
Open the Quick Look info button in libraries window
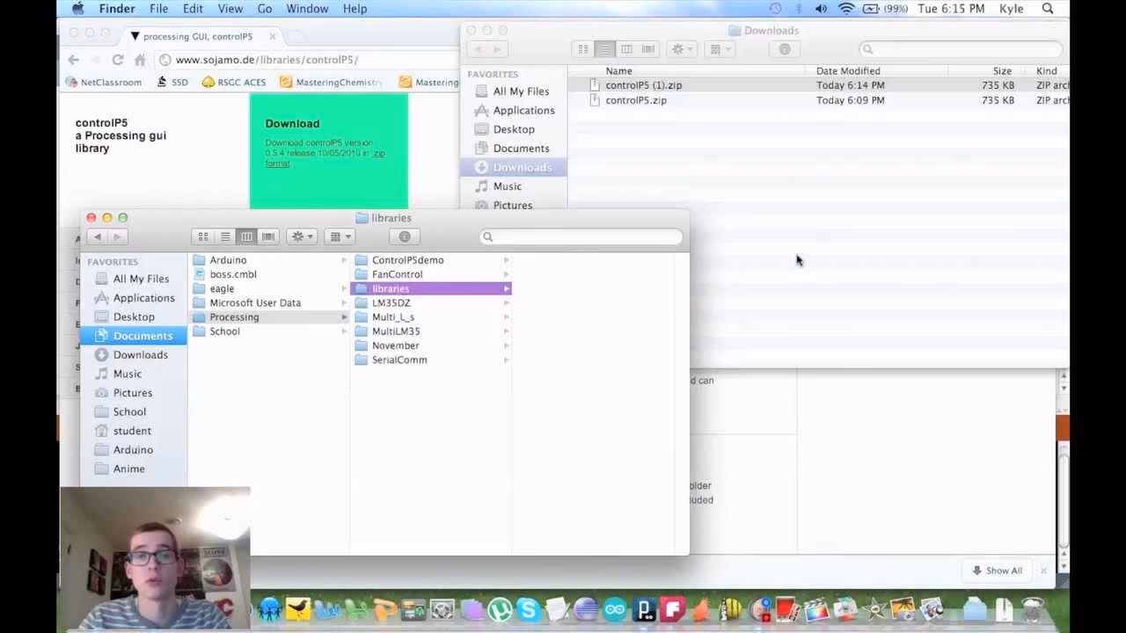point(404,236)
